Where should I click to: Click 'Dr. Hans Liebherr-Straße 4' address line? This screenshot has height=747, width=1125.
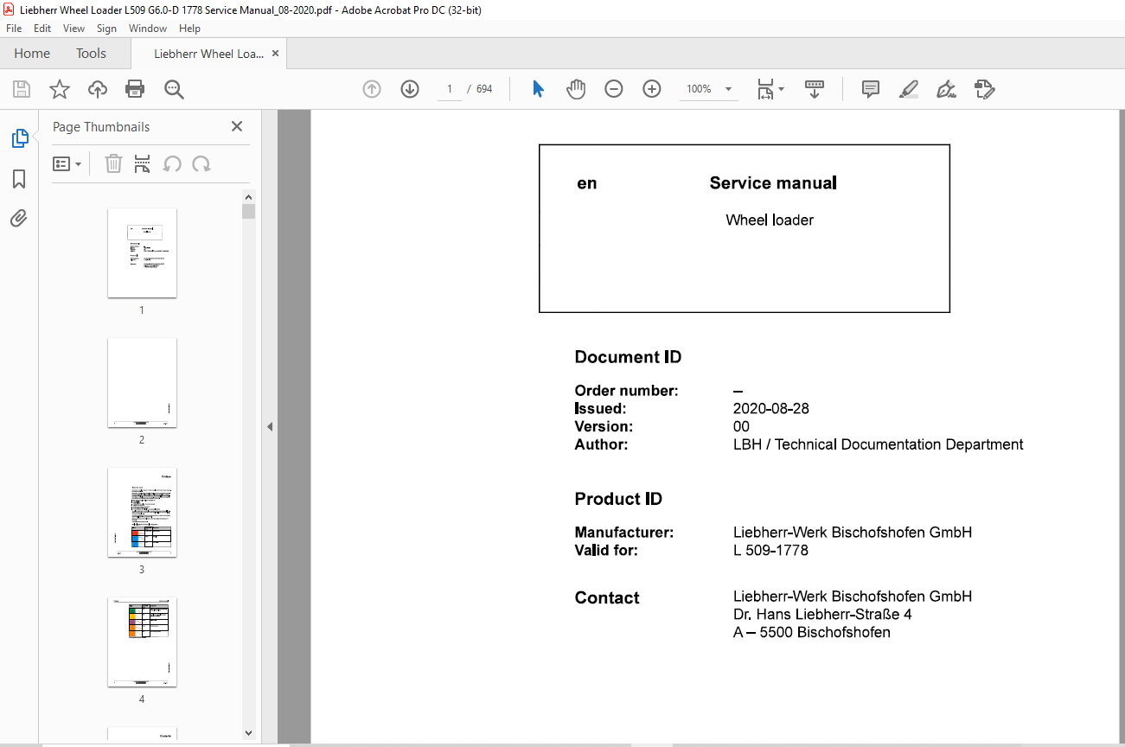tap(822, 614)
